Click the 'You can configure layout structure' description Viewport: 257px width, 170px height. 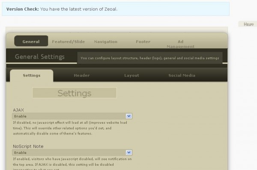point(150,58)
